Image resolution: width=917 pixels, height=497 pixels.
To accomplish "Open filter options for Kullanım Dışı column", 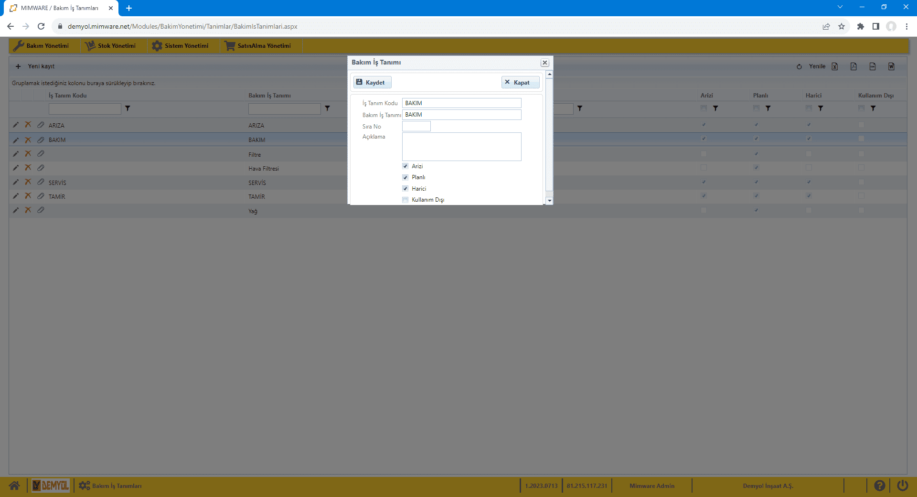I will click(873, 108).
